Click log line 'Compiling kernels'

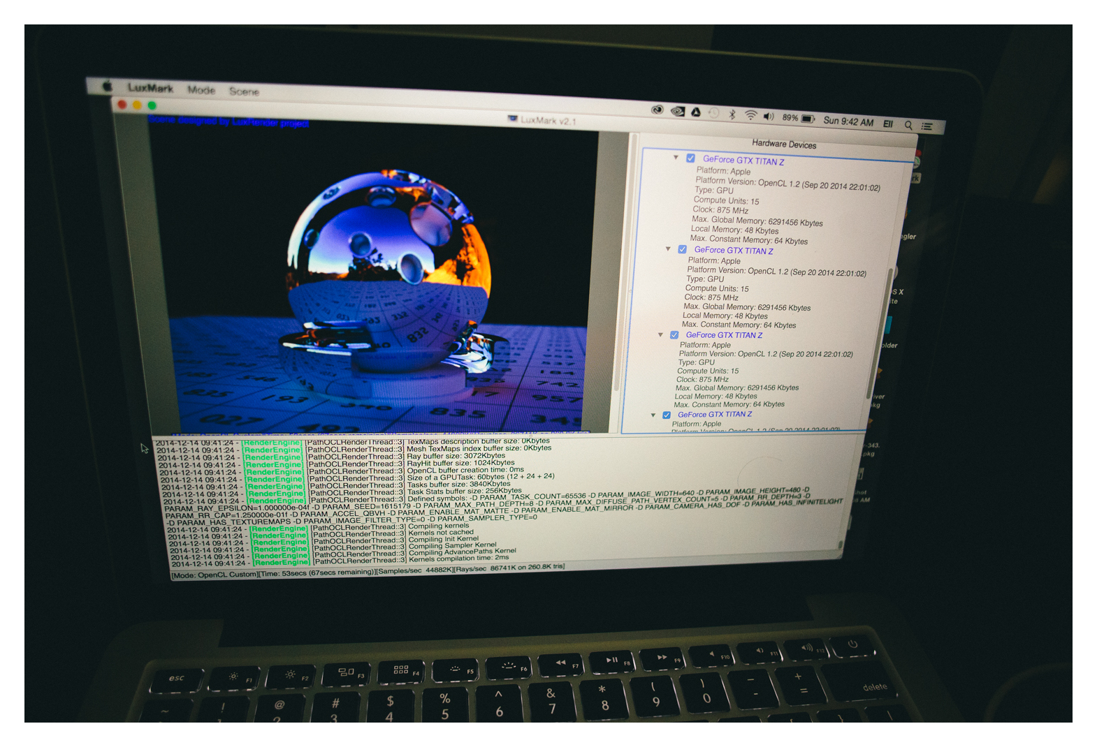coord(439,526)
